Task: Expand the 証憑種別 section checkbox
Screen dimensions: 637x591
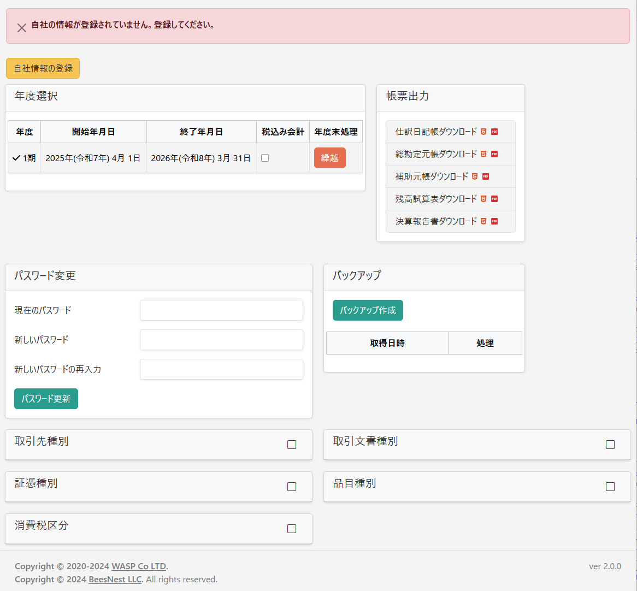Action: (292, 487)
